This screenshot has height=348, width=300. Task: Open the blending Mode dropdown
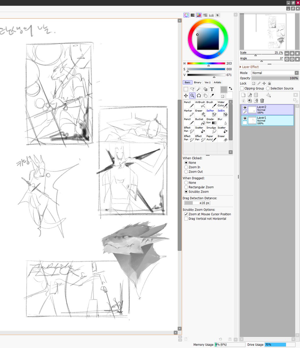coord(275,73)
